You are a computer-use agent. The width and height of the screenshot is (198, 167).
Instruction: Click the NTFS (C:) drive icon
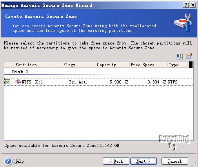coord(18,82)
